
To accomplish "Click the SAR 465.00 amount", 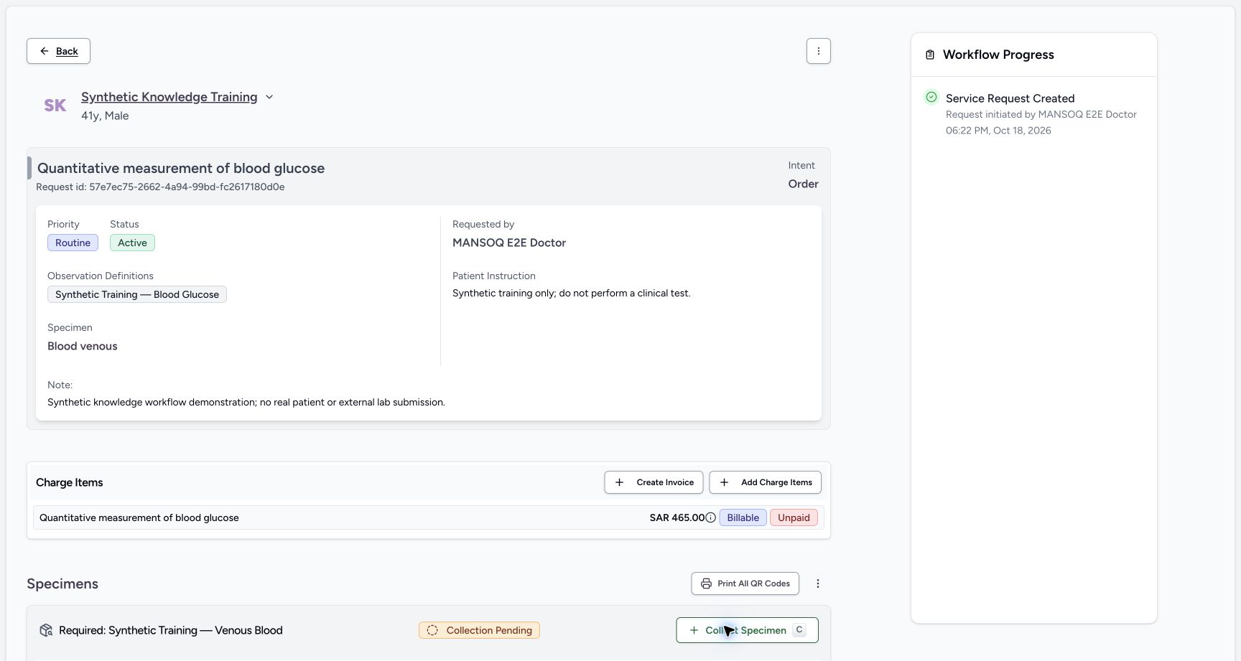I will 677,517.
